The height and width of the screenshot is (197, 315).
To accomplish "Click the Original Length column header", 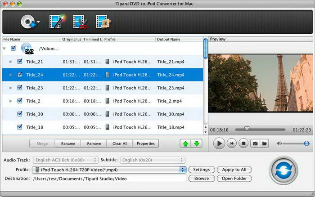I will 71,39.
